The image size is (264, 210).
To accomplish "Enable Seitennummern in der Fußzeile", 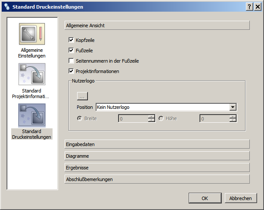I will pos(71,60).
